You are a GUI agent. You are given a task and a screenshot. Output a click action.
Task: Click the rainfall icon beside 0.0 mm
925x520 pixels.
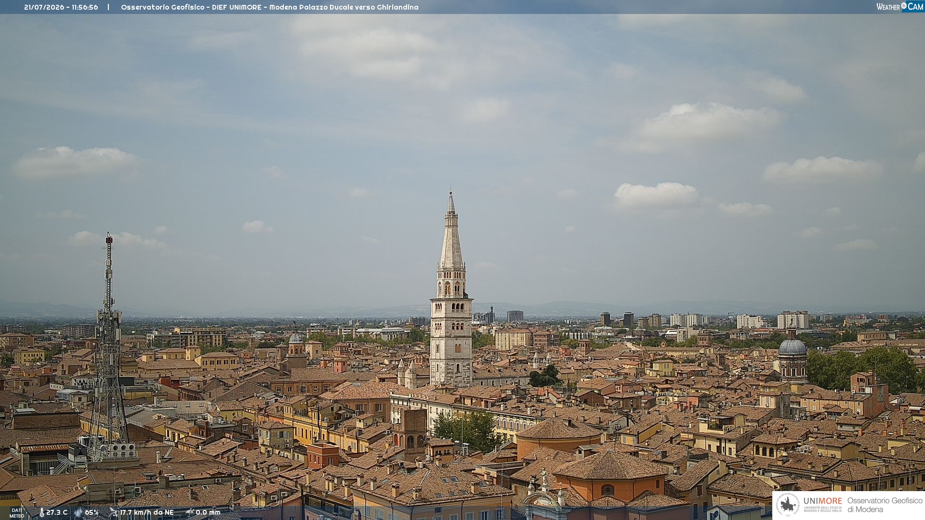click(190, 513)
